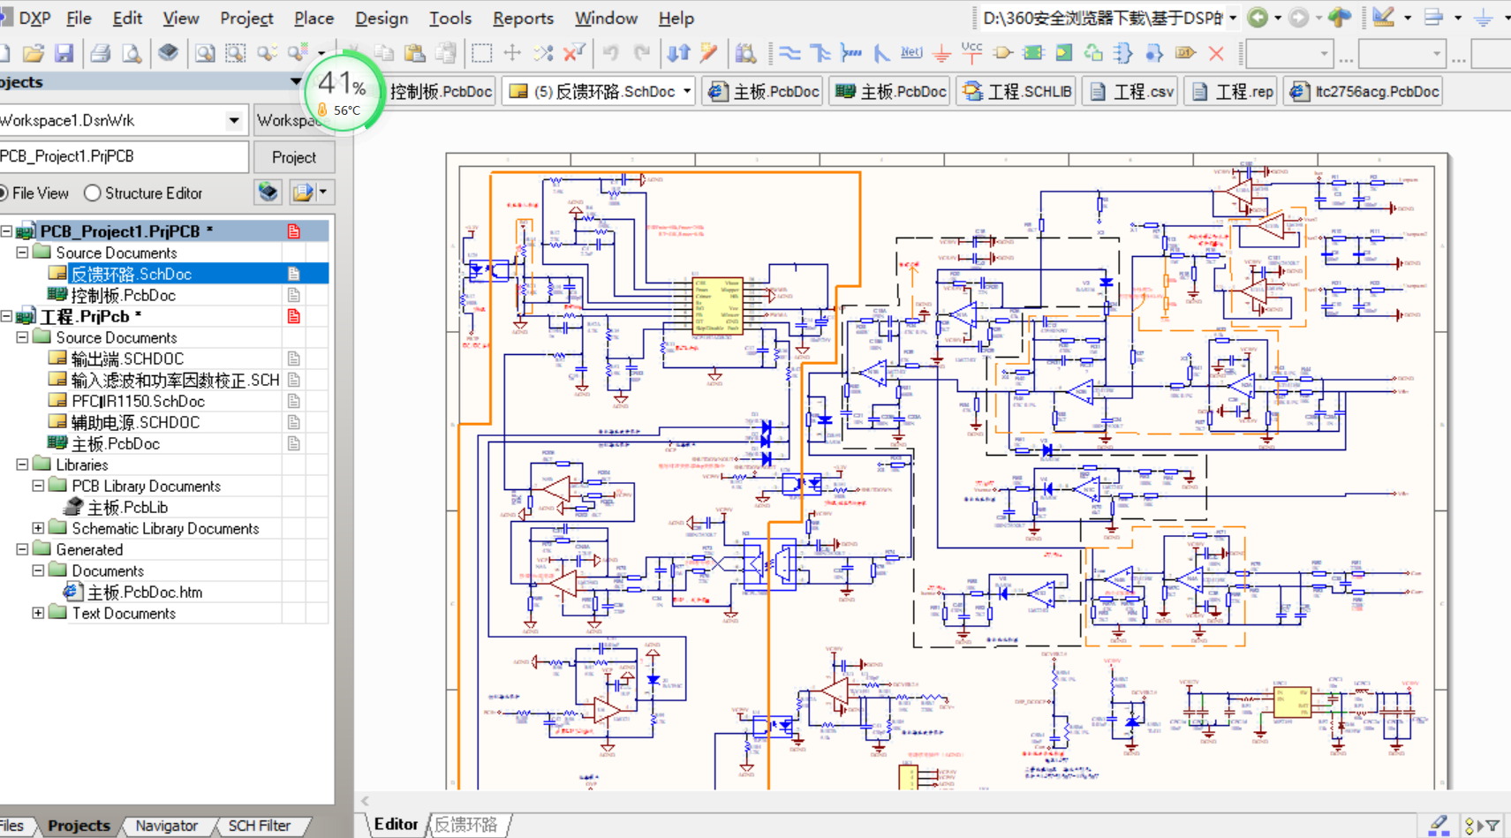Viewport: 1511px width, 838px height.
Task: Switch to the 工程.SCHLIB document tab
Action: pyautogui.click(x=1016, y=91)
